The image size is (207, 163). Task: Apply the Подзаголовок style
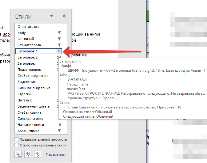click(x=37, y=70)
